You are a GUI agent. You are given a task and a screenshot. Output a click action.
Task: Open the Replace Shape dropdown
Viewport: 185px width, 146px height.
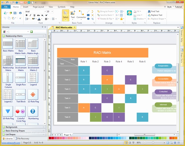coord(157,19)
